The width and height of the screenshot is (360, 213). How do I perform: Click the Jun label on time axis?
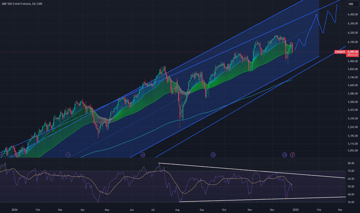[131, 210]
